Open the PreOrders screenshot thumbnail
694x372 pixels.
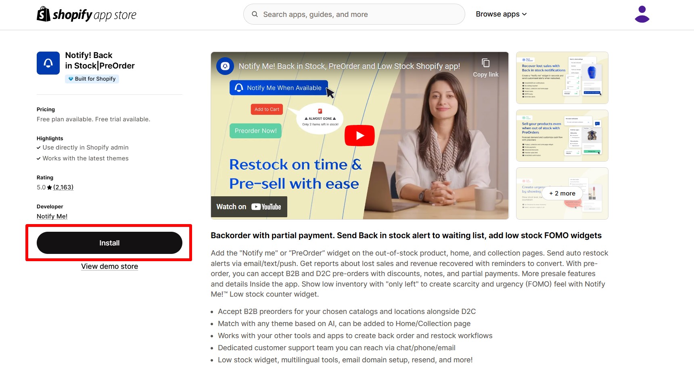point(562,135)
